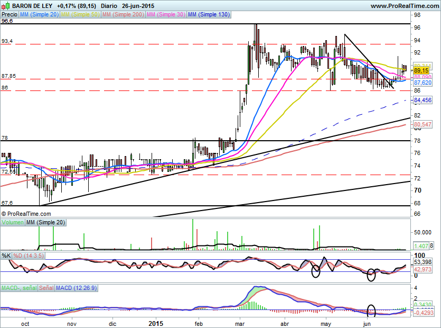Open the MM (Simple 200) label
441x328 pixels.
point(123,15)
